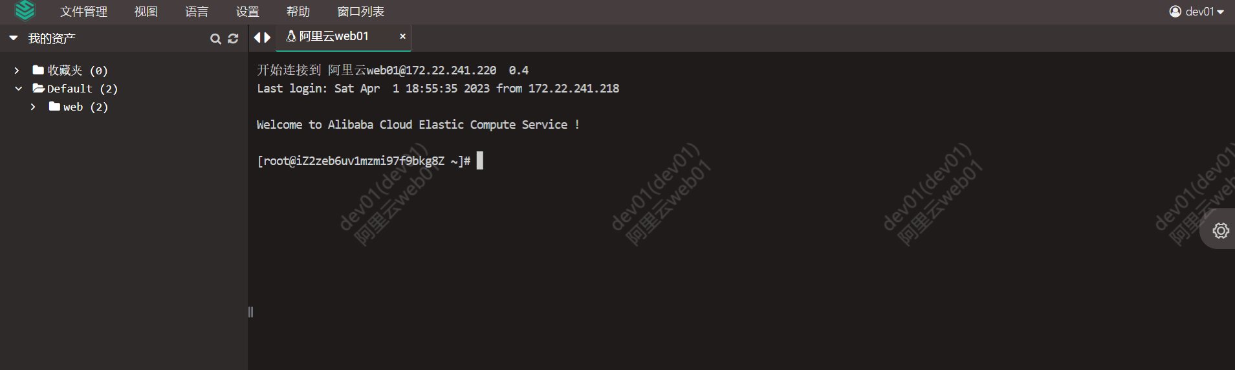Click the dev01 user avatar icon

[1175, 12]
